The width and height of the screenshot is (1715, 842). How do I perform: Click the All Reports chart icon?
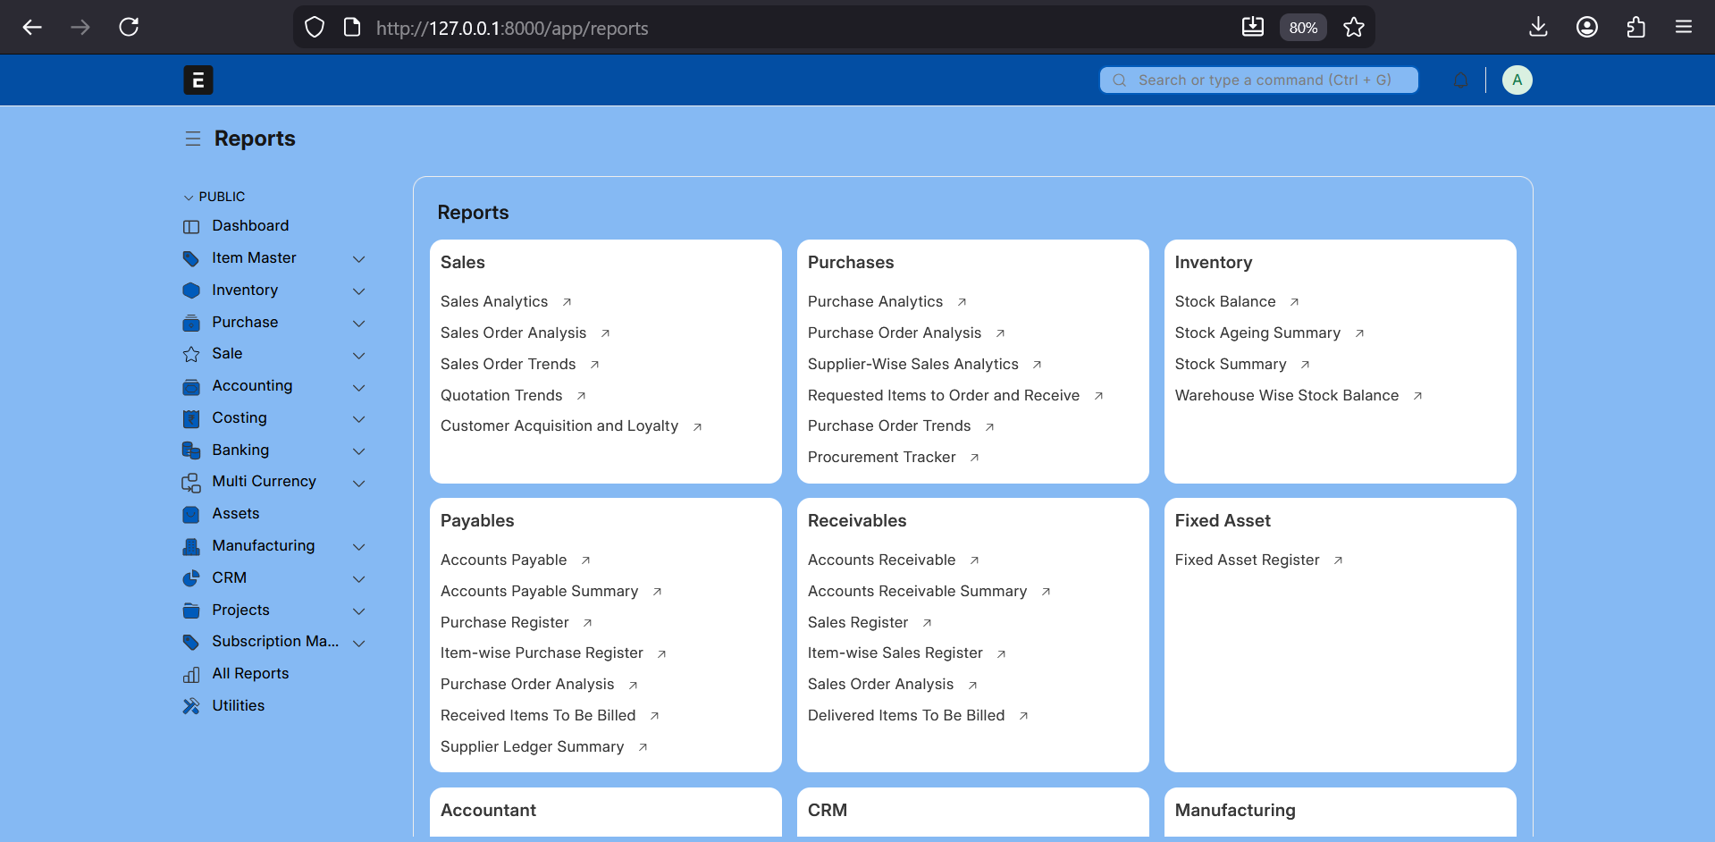pyautogui.click(x=191, y=674)
